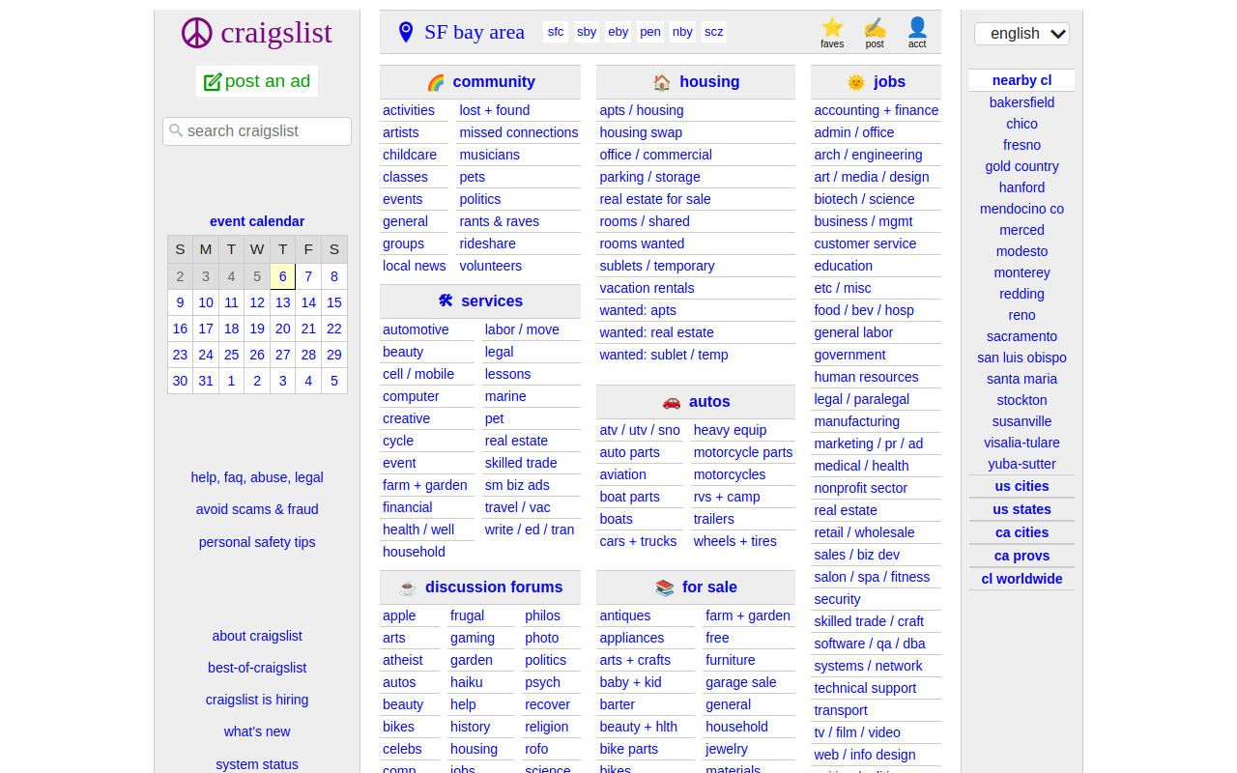Expand the ca provs list
The width and height of the screenshot is (1237, 773).
point(1021,556)
